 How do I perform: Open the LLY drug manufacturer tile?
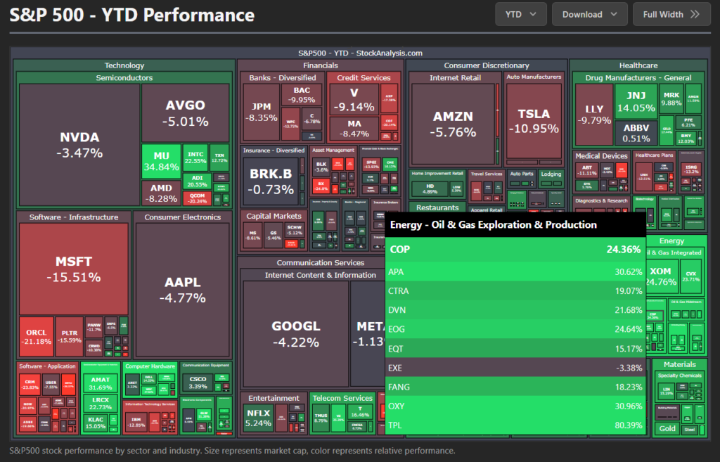(x=593, y=114)
